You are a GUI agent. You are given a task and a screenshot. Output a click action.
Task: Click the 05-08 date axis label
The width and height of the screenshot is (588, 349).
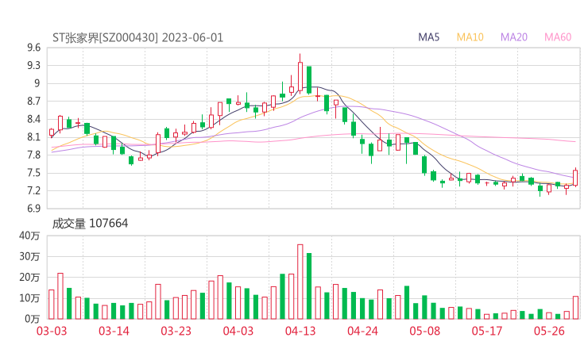(424, 331)
